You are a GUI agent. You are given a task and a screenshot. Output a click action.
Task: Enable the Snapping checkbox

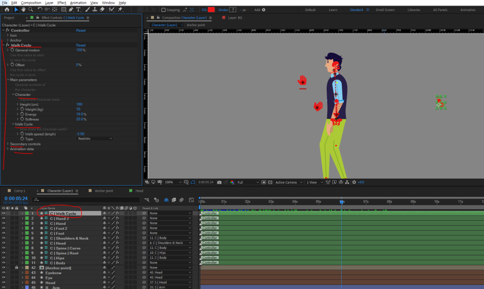[164, 10]
